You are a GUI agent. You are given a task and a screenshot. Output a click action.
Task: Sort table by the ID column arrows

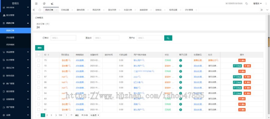pyautogui.click(x=48, y=55)
